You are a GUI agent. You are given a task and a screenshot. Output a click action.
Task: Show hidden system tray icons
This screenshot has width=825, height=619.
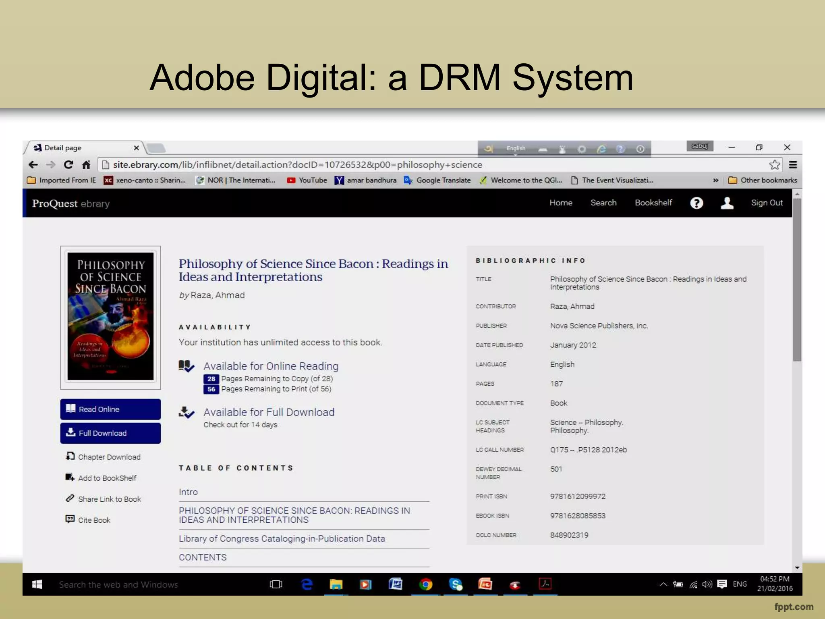663,584
